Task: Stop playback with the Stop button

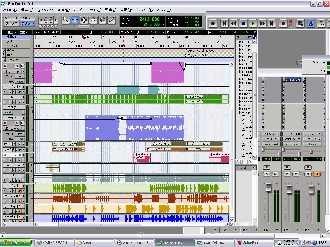Action: click(x=243, y=23)
